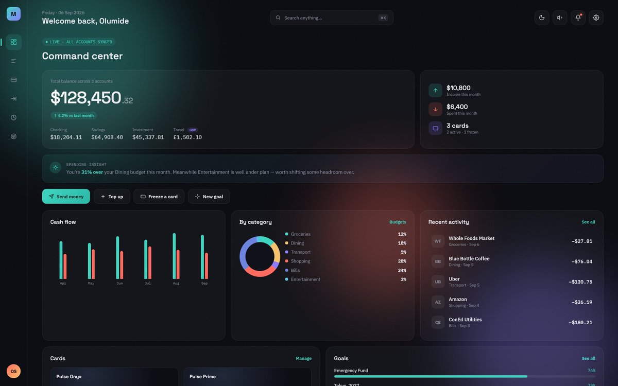Open the goals target icon in sidebar
The image size is (618, 386).
(13, 136)
